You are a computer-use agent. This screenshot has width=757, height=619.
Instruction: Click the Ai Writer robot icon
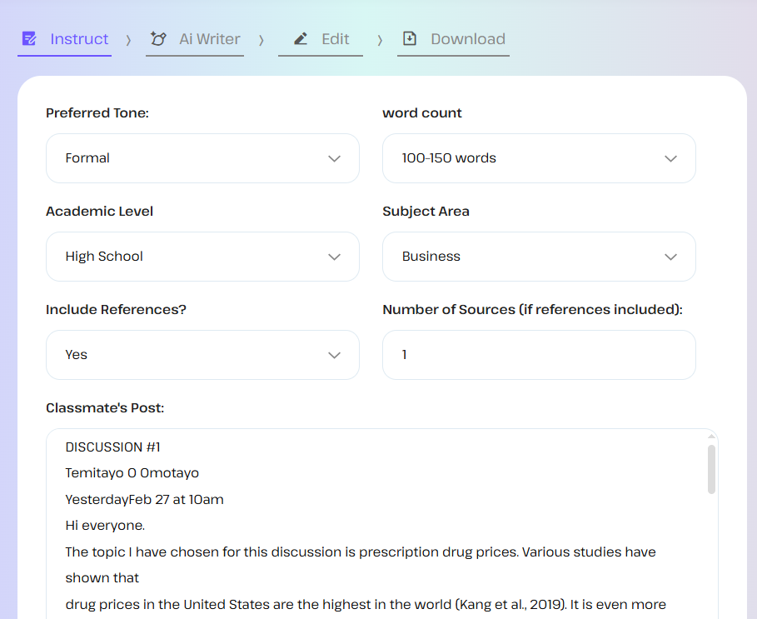pyautogui.click(x=158, y=38)
